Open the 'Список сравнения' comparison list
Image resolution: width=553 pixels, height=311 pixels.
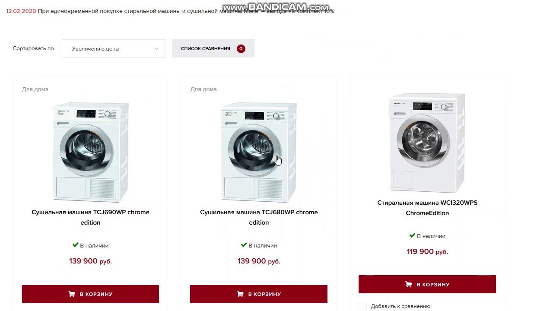coord(206,48)
